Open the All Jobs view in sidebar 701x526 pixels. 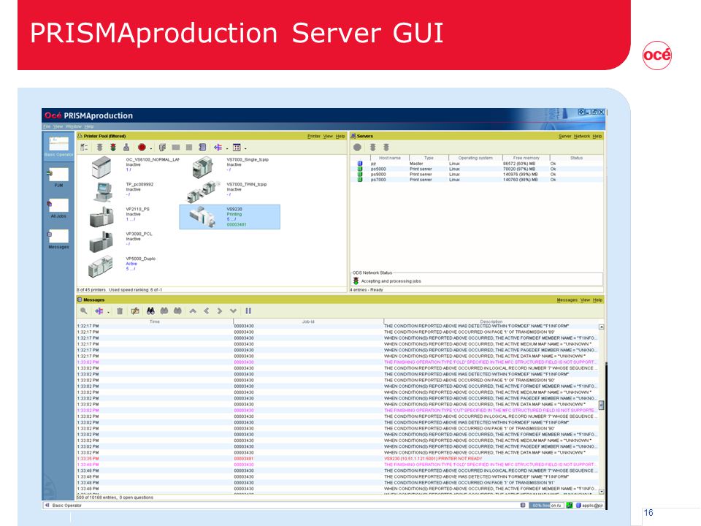(x=58, y=207)
